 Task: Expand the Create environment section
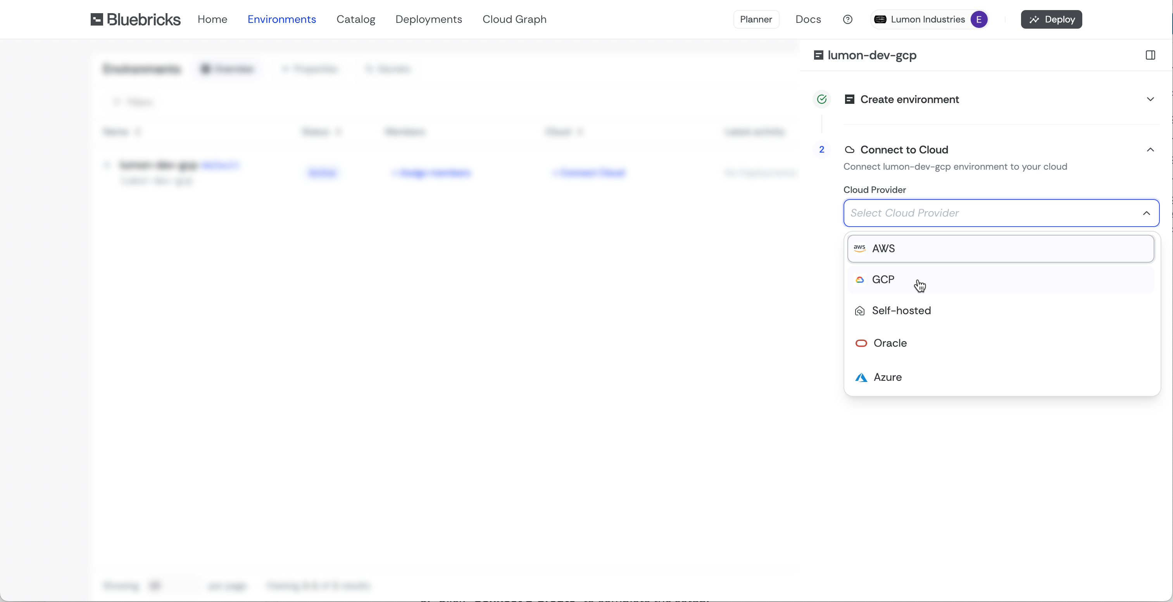(x=1150, y=99)
